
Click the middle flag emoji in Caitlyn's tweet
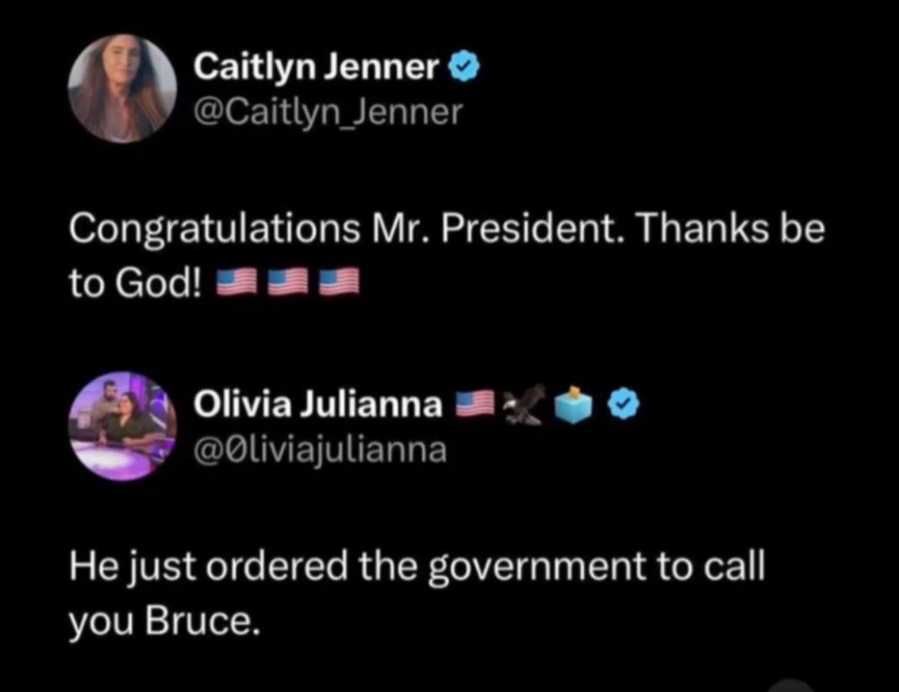(287, 284)
